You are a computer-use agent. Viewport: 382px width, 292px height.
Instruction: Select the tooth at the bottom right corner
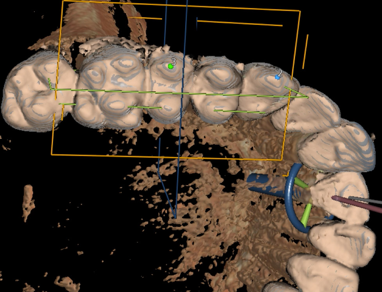[x=322, y=273]
